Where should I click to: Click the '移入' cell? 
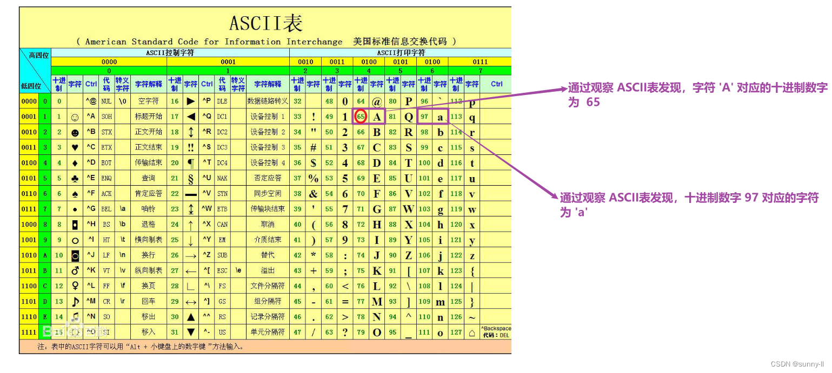click(148, 332)
